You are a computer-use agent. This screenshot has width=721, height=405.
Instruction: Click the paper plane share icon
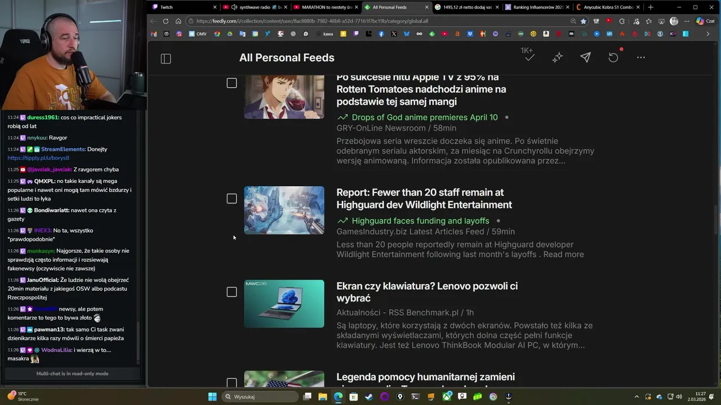click(x=586, y=57)
